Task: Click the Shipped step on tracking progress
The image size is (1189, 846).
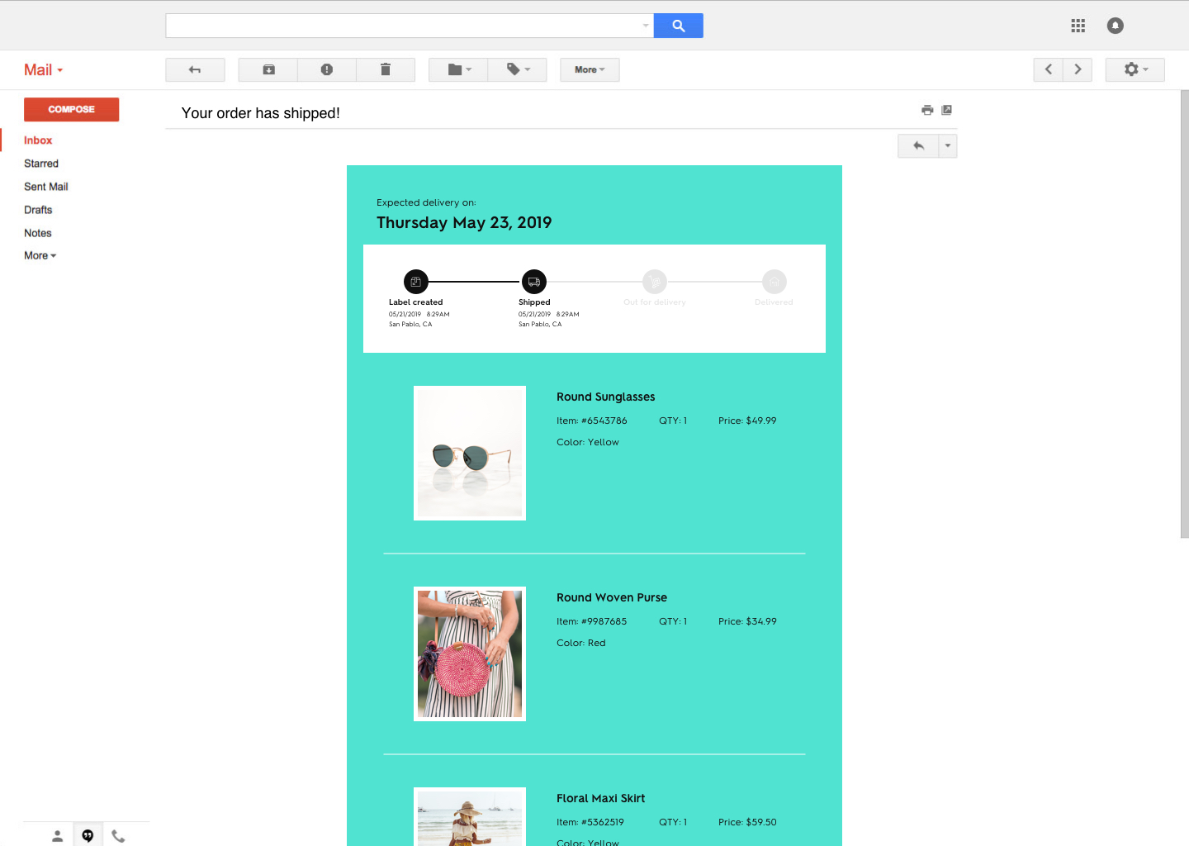Action: tap(534, 281)
